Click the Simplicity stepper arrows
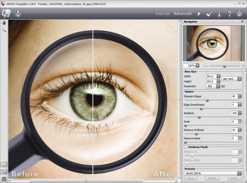This screenshot has width=247, height=183. pos(240,113)
